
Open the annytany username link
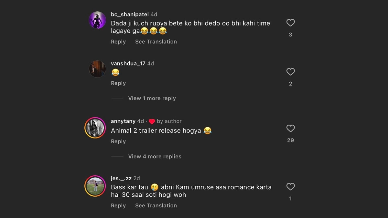point(123,121)
